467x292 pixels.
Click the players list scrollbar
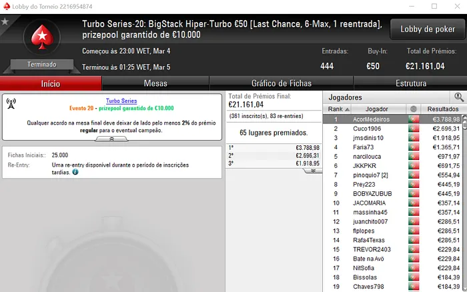(x=464, y=203)
